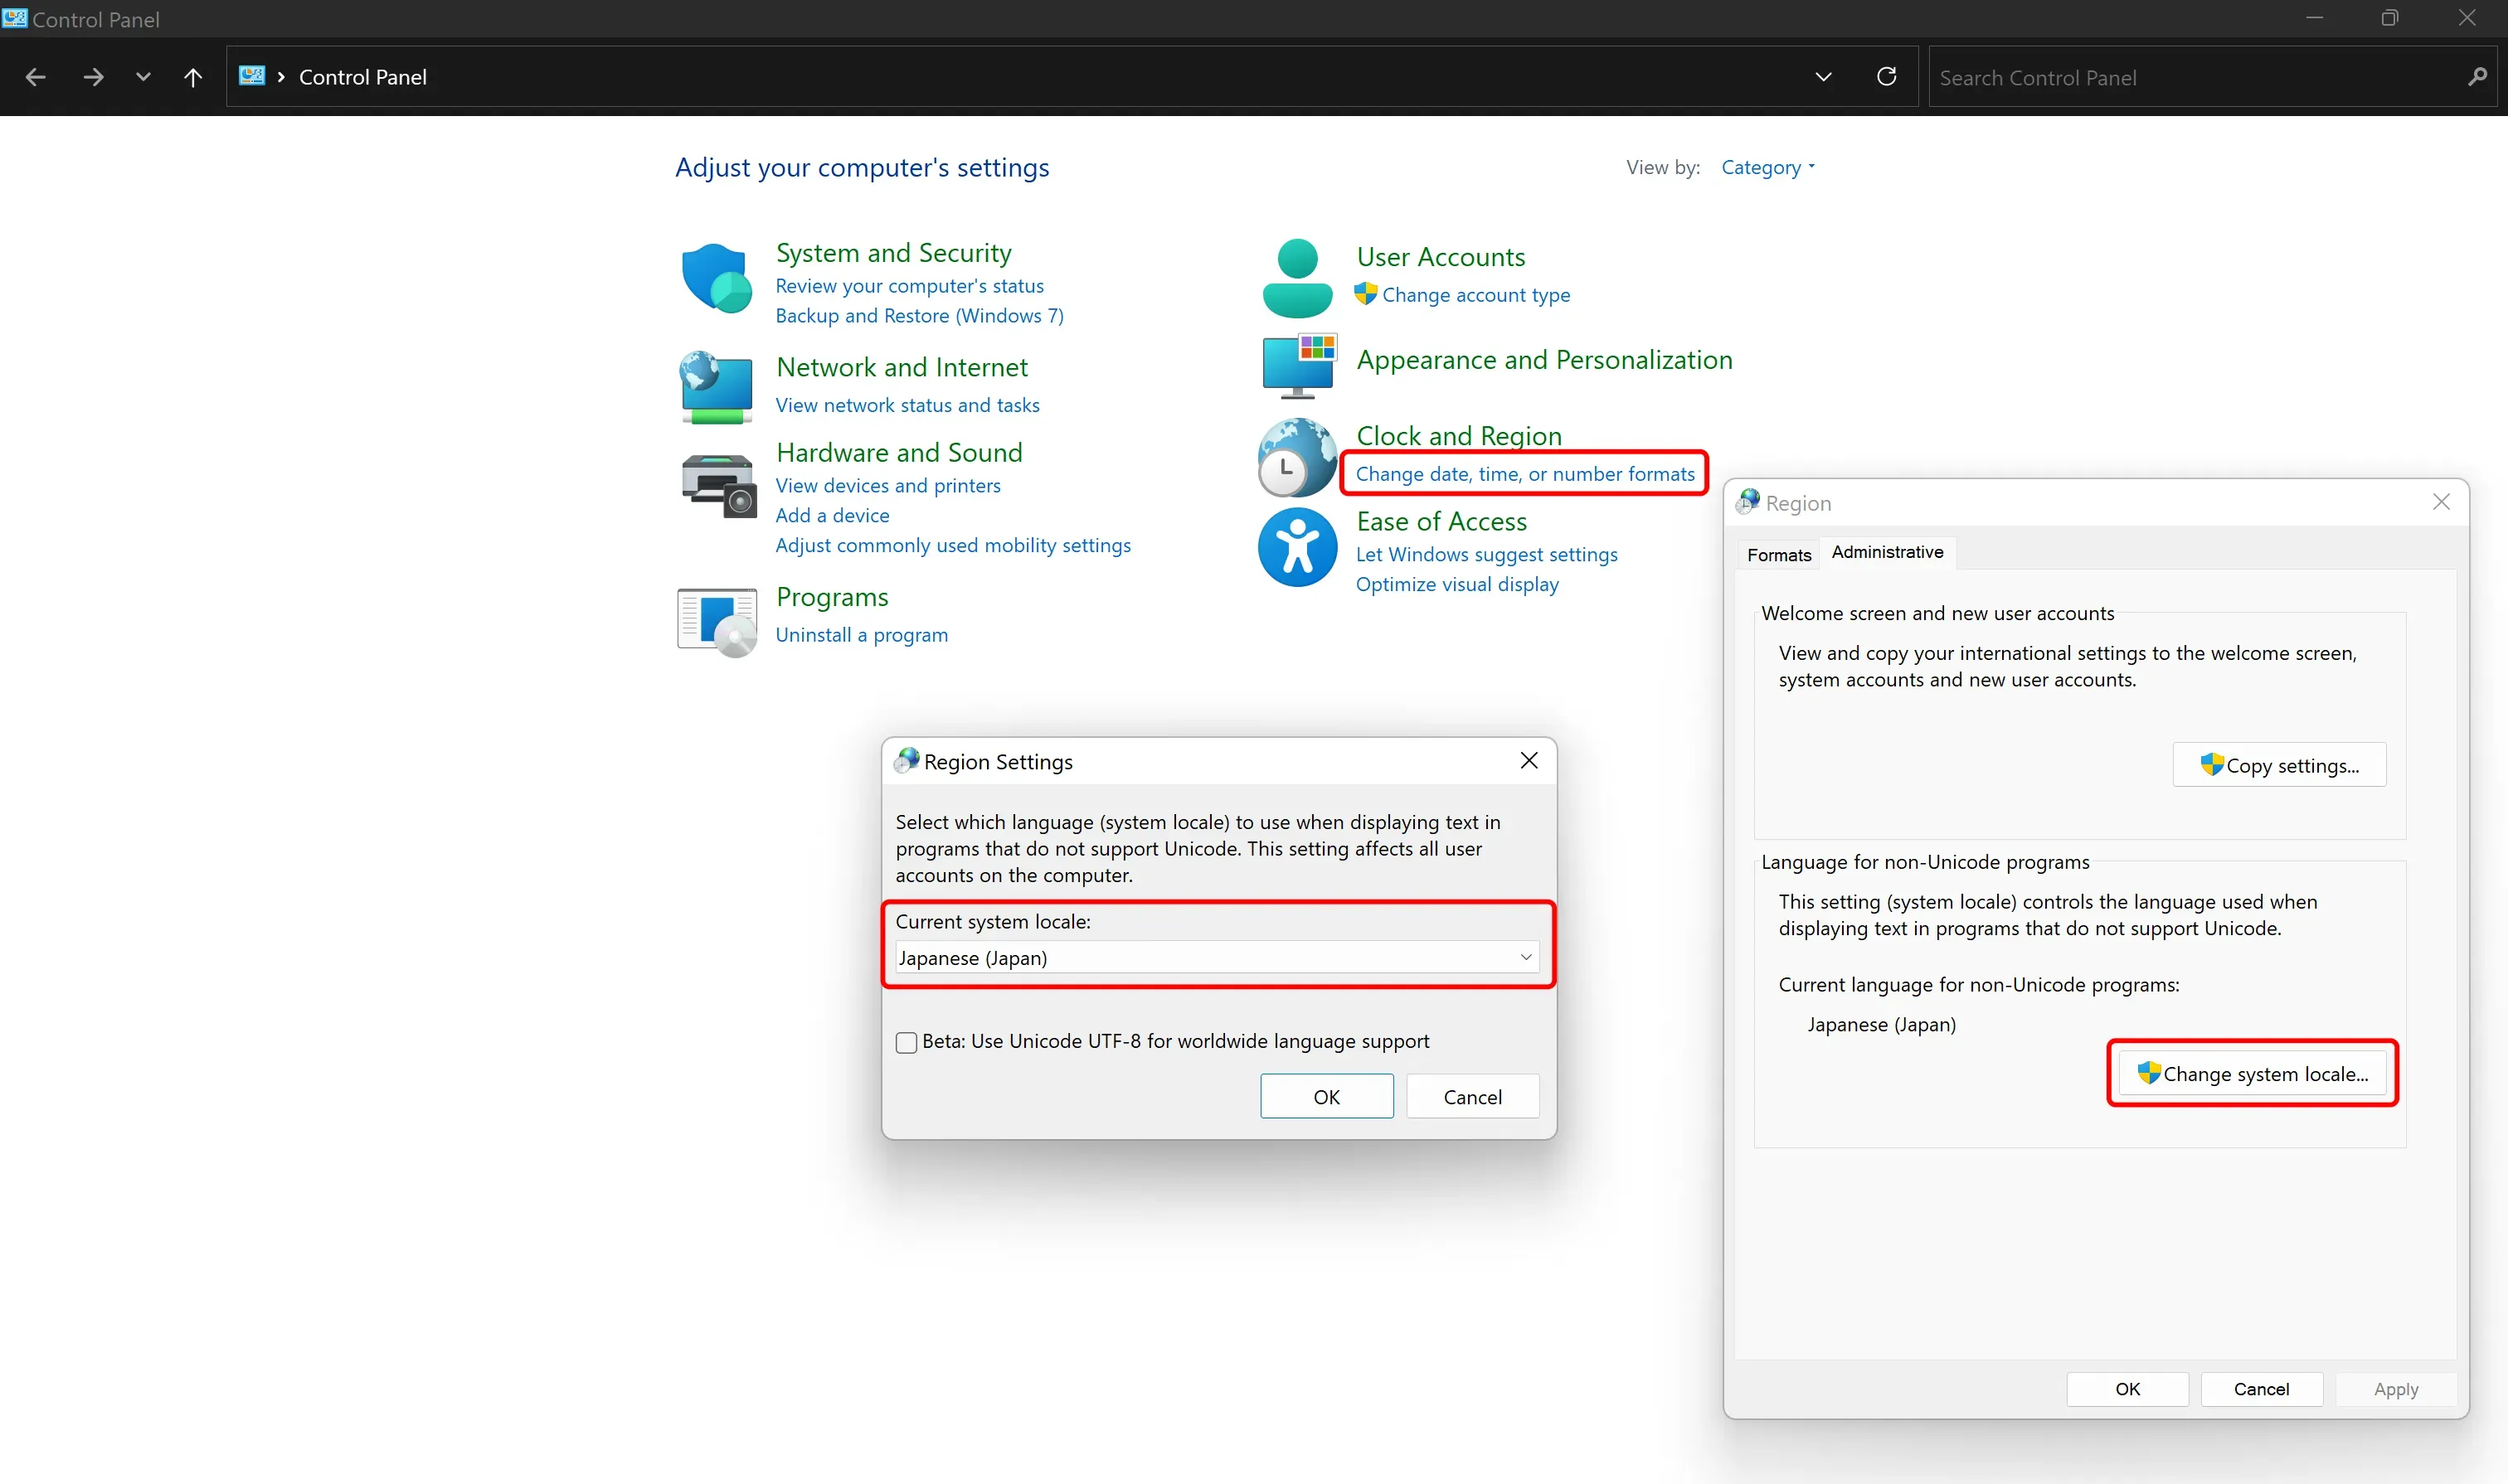Close the Region dialog window
Image resolution: width=2508 pixels, height=1484 pixels.
click(x=2440, y=502)
